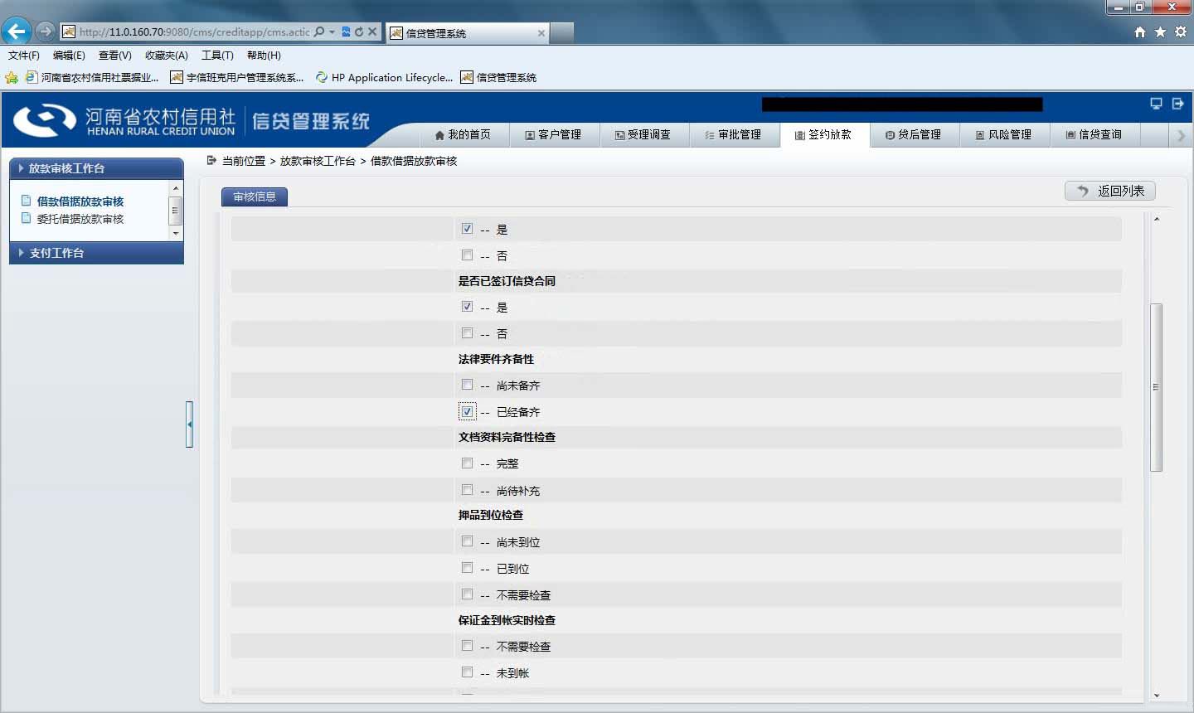The image size is (1194, 713).
Task: Open the 信贷管理系统 bookmark in favorites bar
Action: [498, 77]
